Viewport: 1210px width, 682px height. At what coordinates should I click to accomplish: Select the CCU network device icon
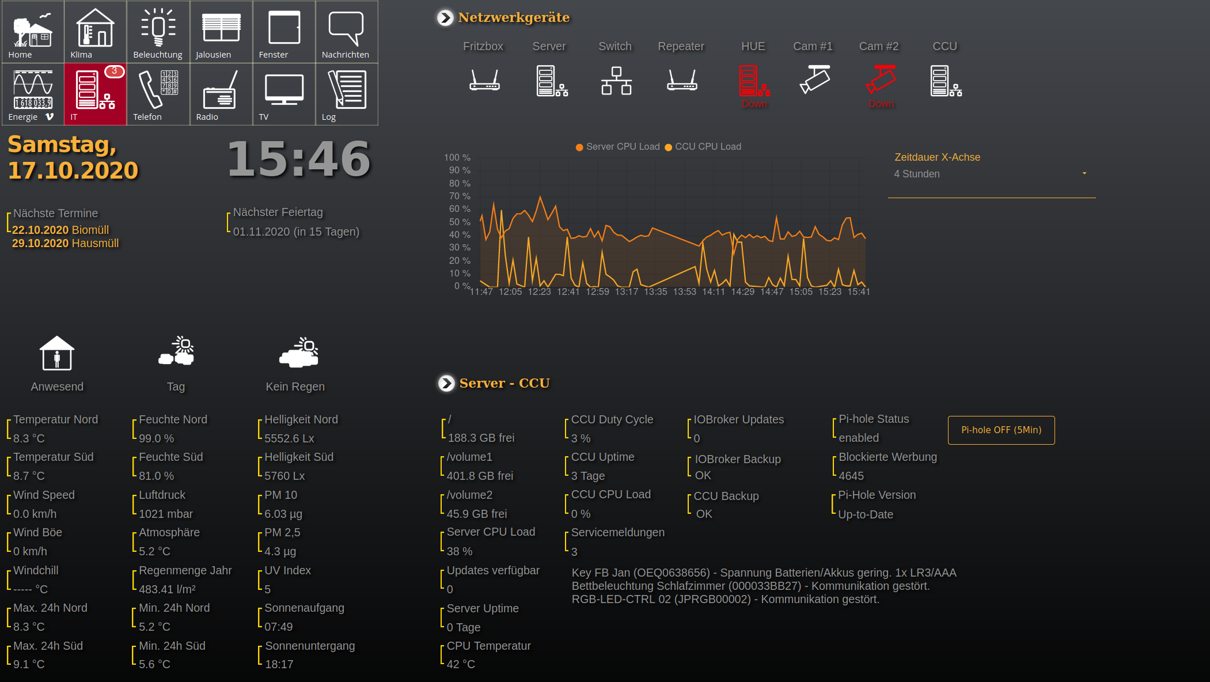pos(946,81)
